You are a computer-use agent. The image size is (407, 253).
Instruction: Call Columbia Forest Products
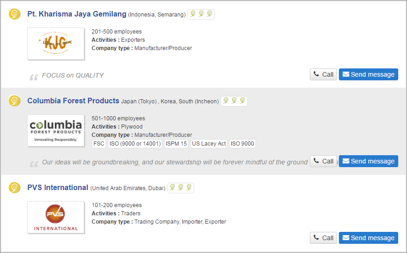coord(323,161)
